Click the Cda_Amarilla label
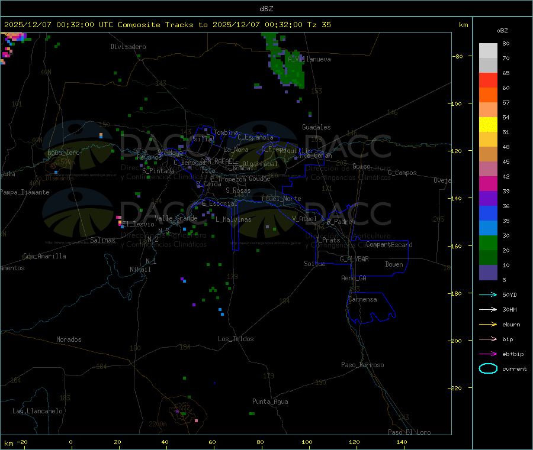This screenshot has height=450, width=533. (x=44, y=256)
